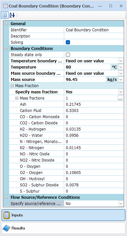Collapse the General section
Image resolution: width=127 pixels, height=236 pixels.
(6, 24)
